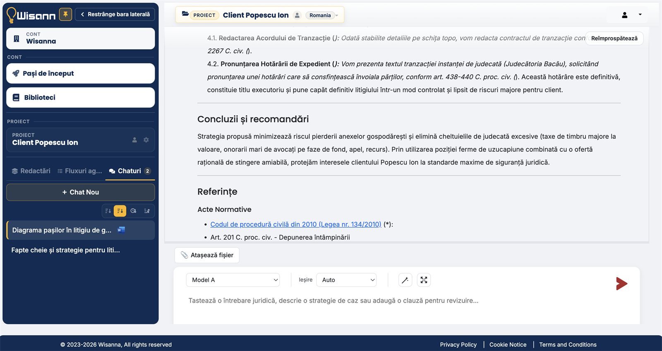The width and height of the screenshot is (662, 351).
Task: Click the Wisann lightbulb logo
Action: tap(12, 14)
